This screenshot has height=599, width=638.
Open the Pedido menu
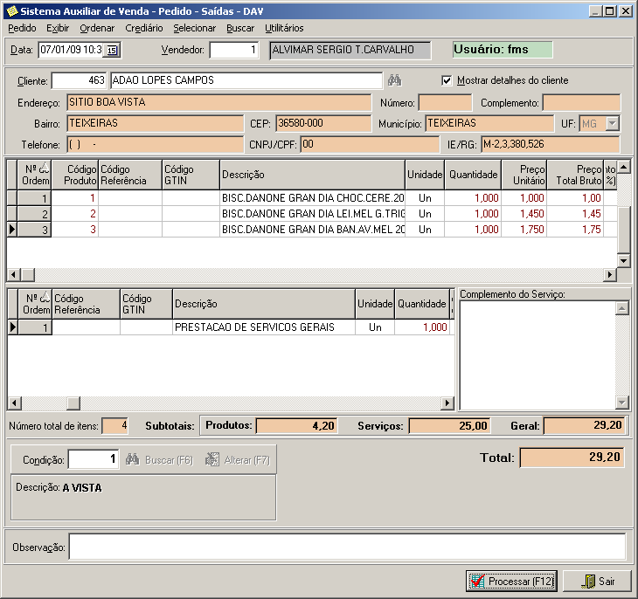coord(22,28)
